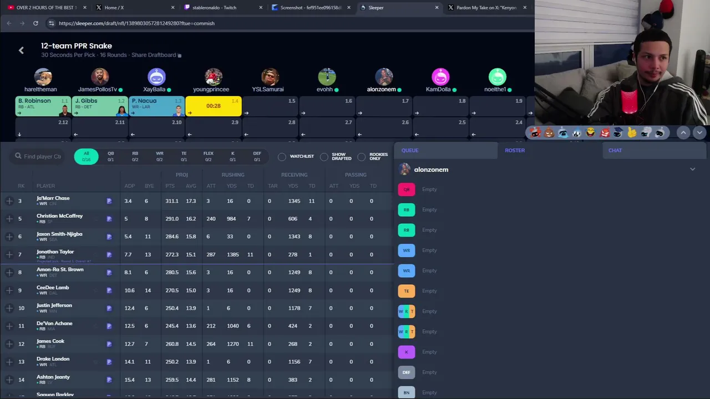The width and height of the screenshot is (710, 399).
Task: Filter players by TE position
Action: pos(184,156)
